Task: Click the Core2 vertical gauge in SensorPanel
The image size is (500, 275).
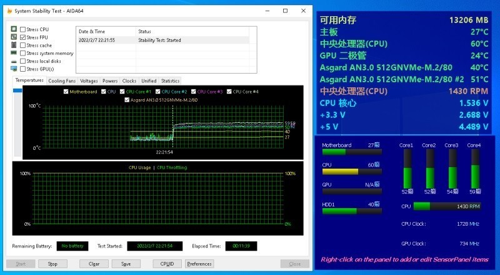Action: click(430, 169)
